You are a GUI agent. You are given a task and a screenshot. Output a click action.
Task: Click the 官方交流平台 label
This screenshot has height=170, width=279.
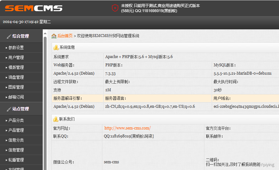click(x=218, y=128)
